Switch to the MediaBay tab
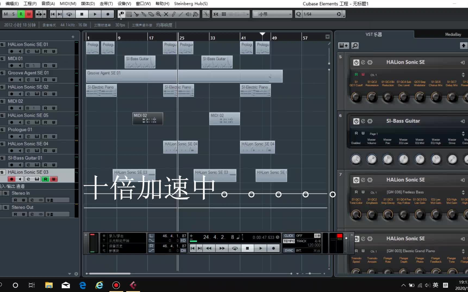The height and width of the screenshot is (292, 468). pos(453,34)
